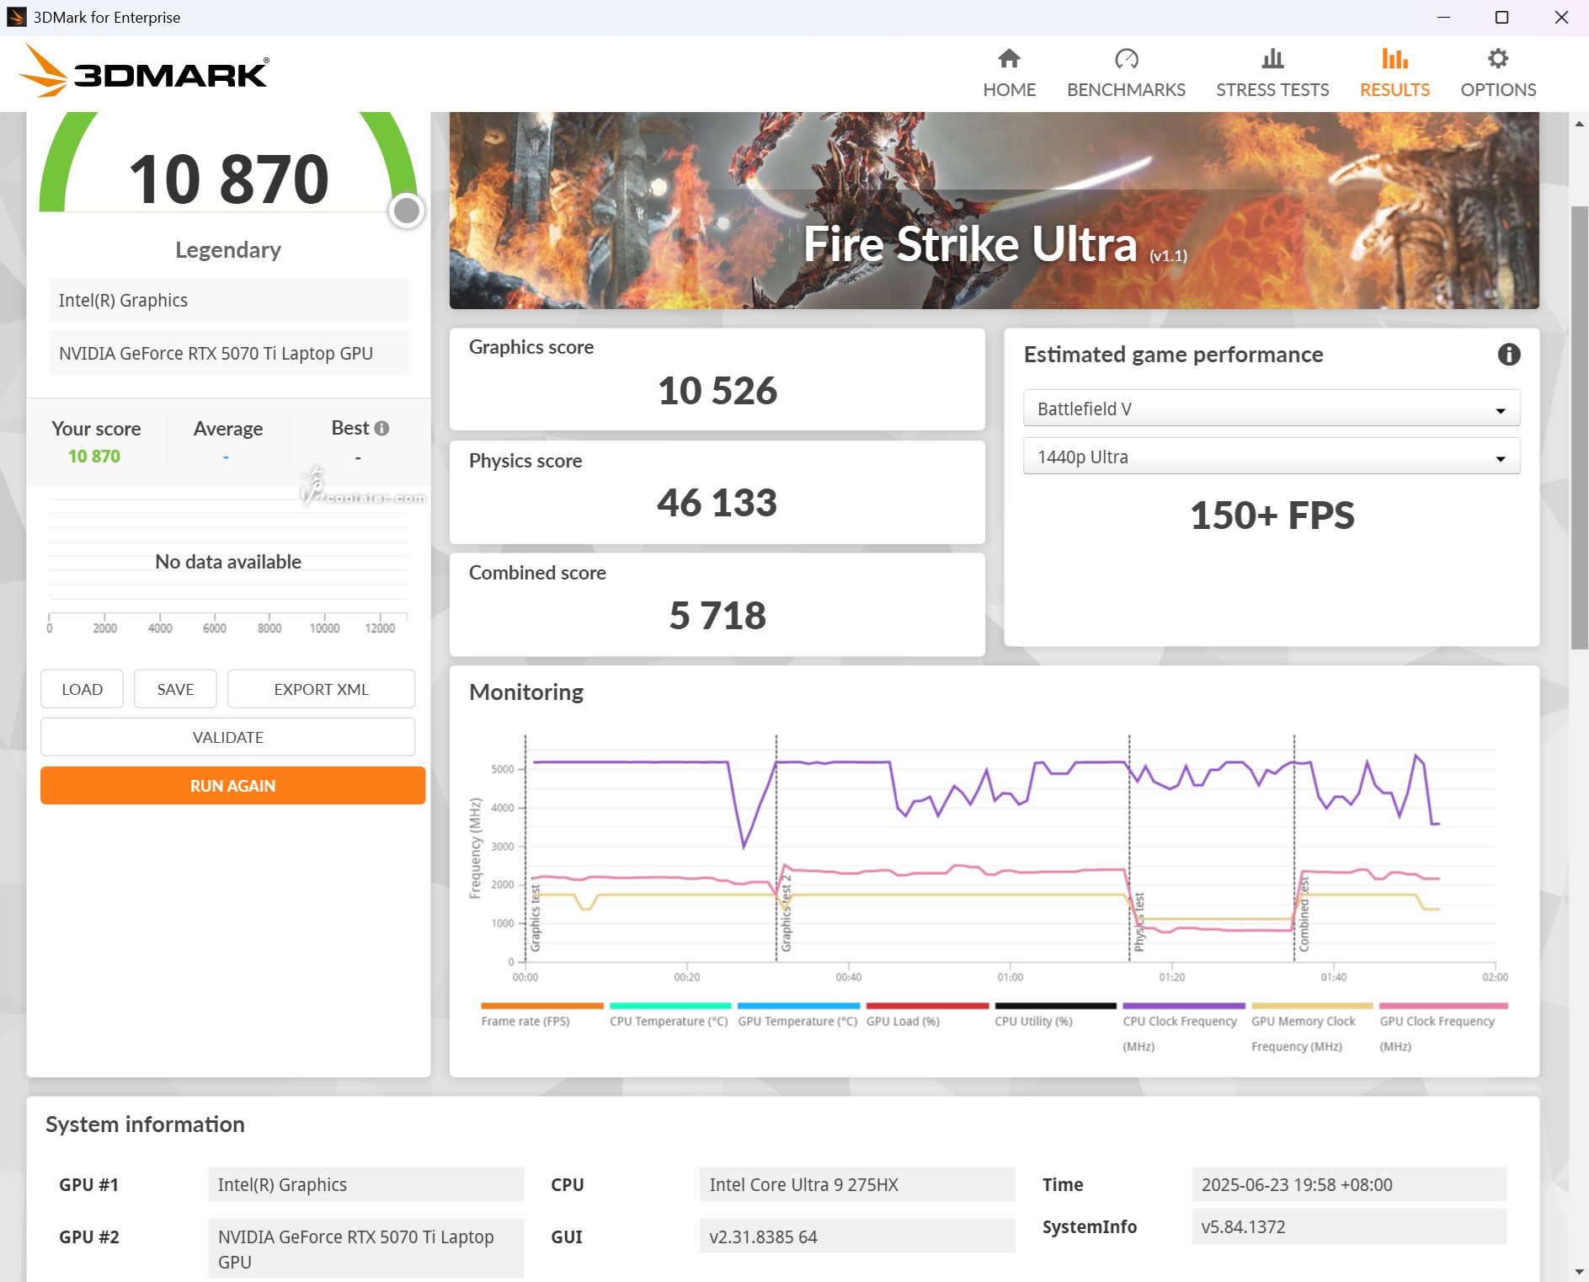Click the GUI version v2.31.8385 64
This screenshot has height=1282, width=1589.
click(857, 1237)
